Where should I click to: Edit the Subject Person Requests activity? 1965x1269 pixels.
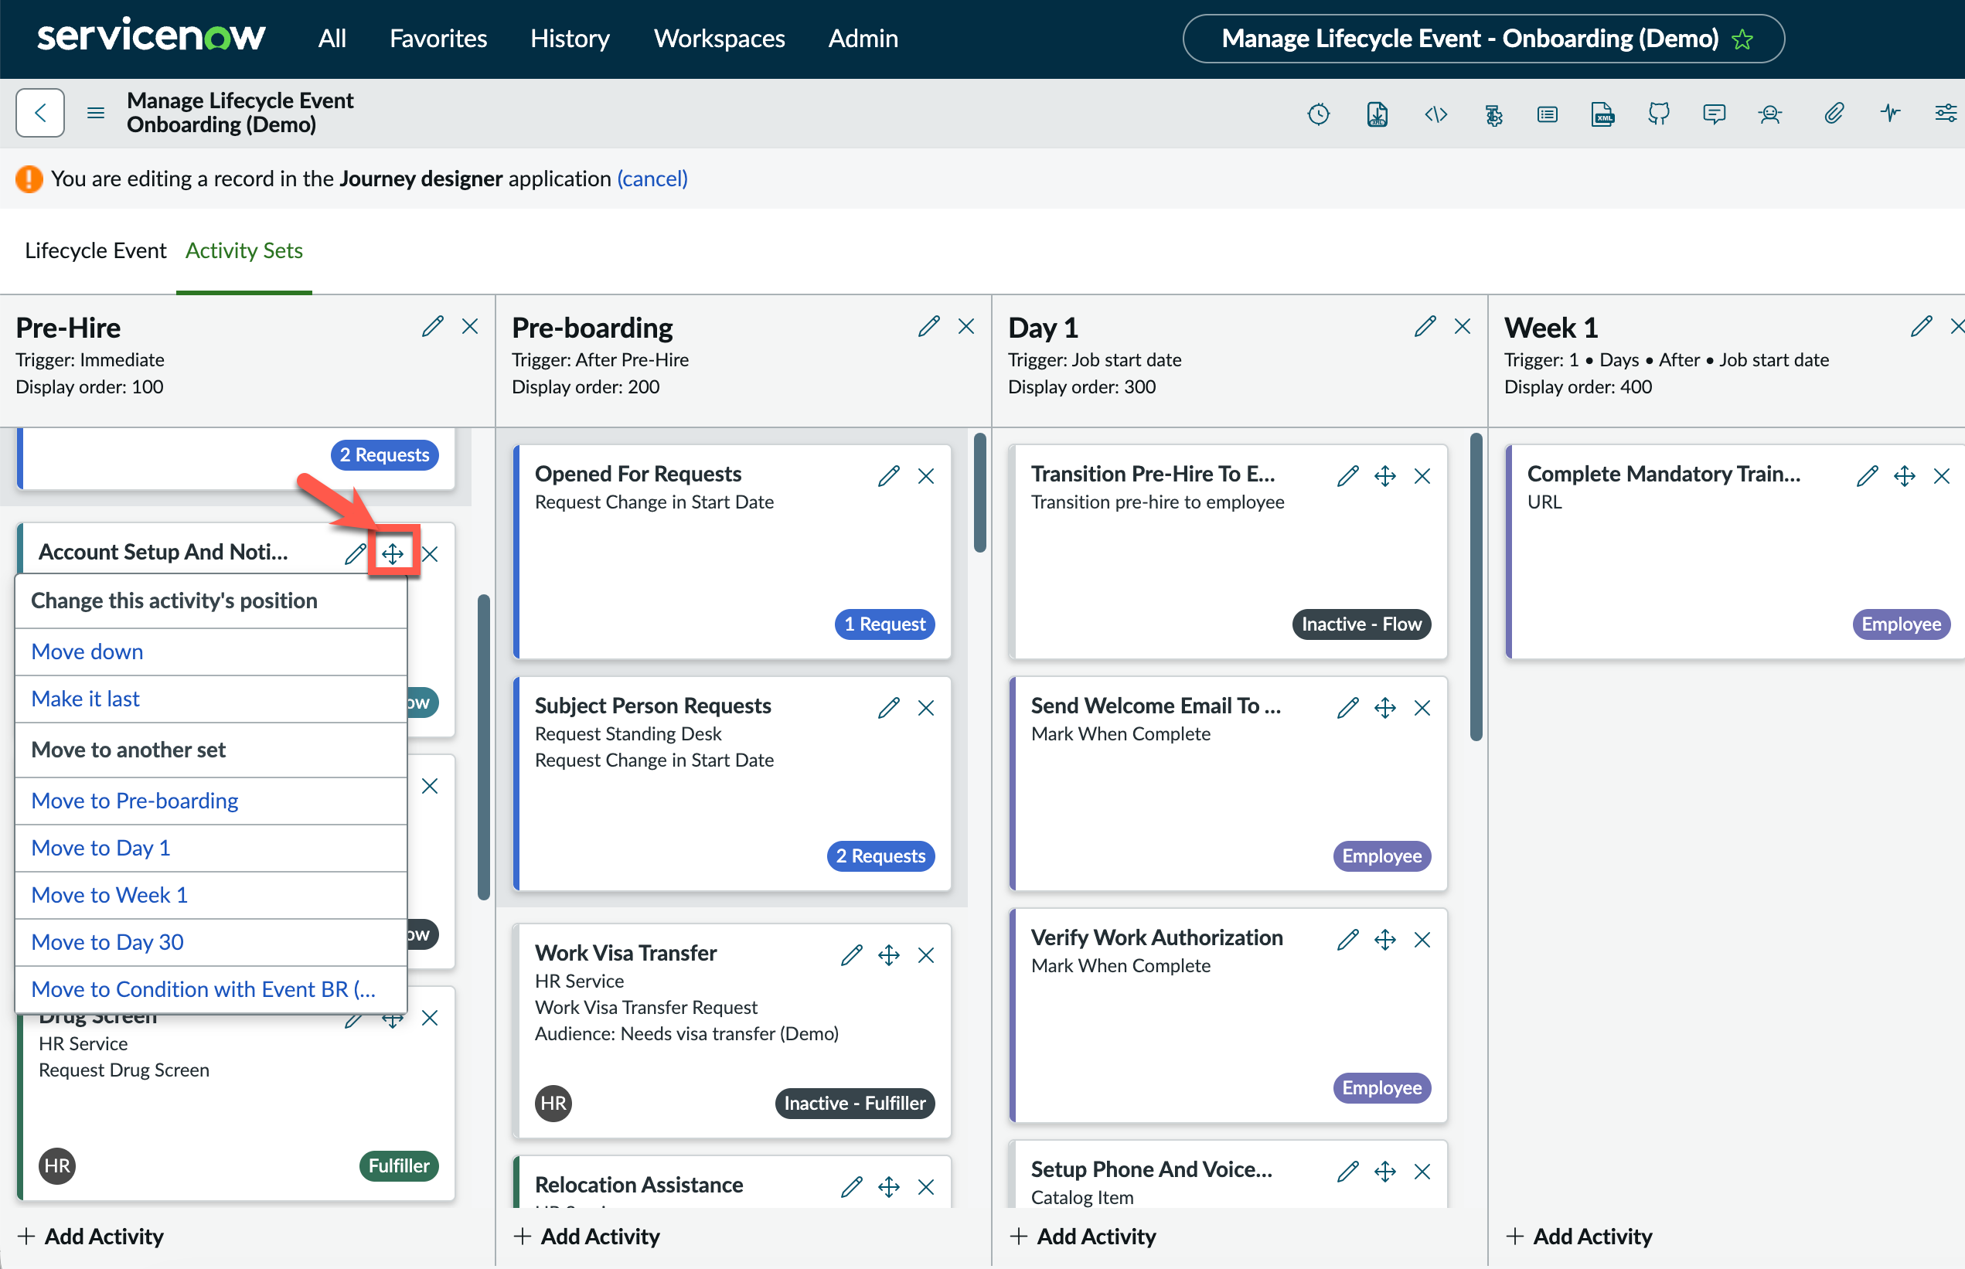click(x=887, y=708)
